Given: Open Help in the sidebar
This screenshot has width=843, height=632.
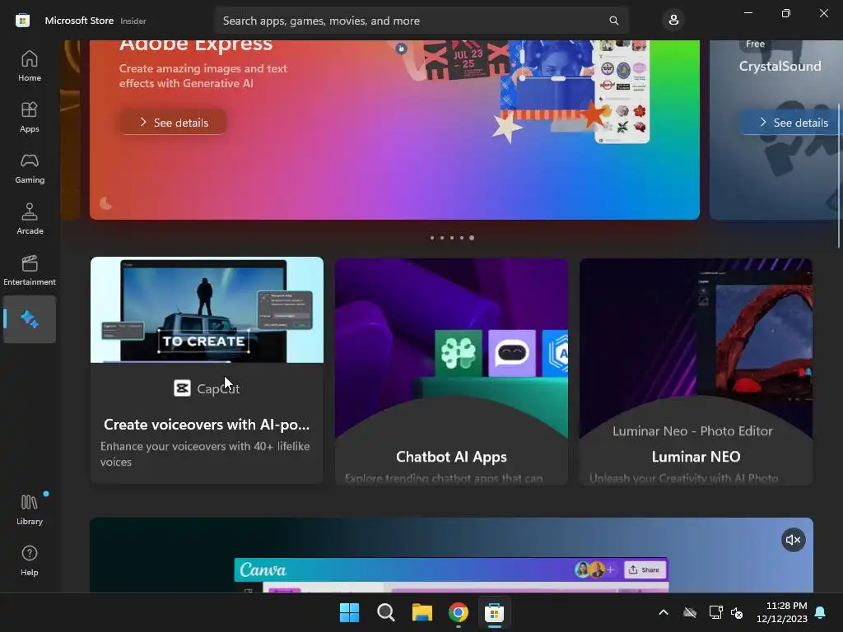Looking at the screenshot, I should click(30, 560).
